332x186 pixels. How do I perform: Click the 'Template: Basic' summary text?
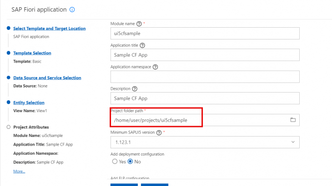[x=27, y=61]
